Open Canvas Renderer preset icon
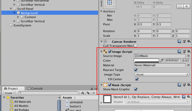This screenshot has width=192, height=111. pos(184,41)
